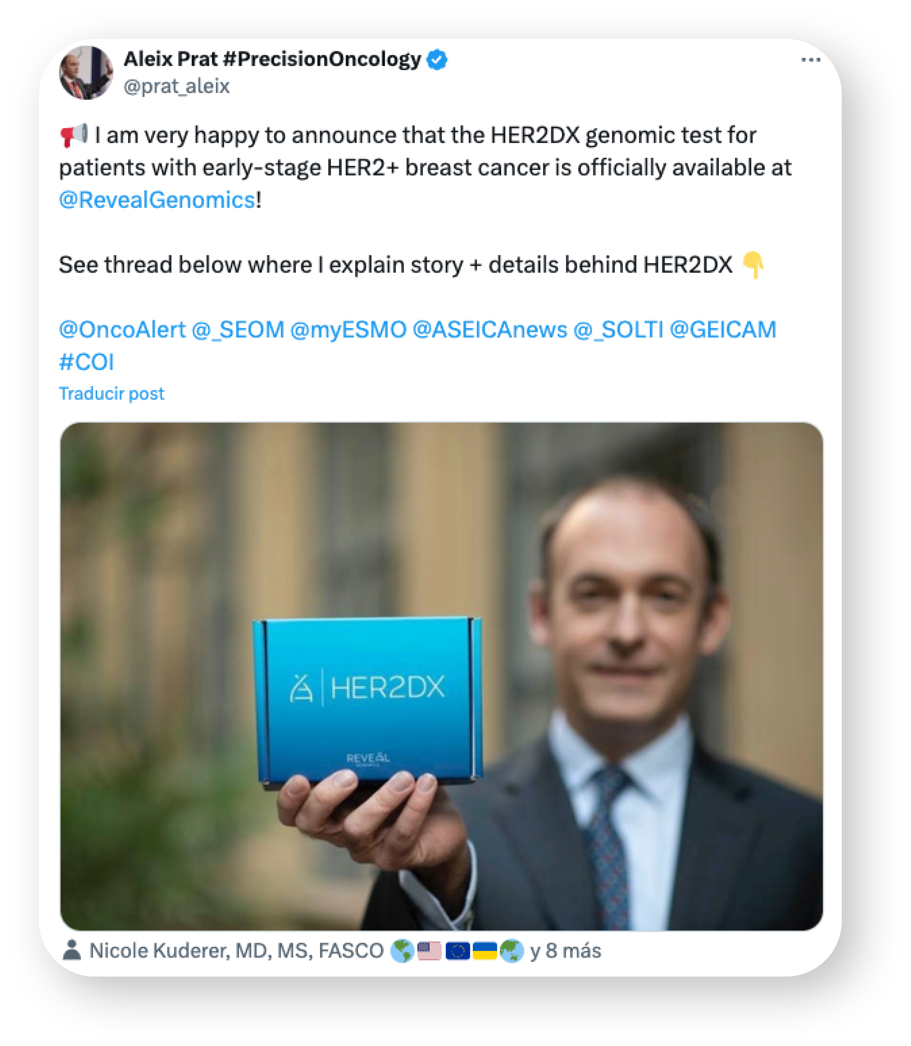The image size is (911, 1046).
Task: Open the three-dot more options menu
Action: (810, 60)
